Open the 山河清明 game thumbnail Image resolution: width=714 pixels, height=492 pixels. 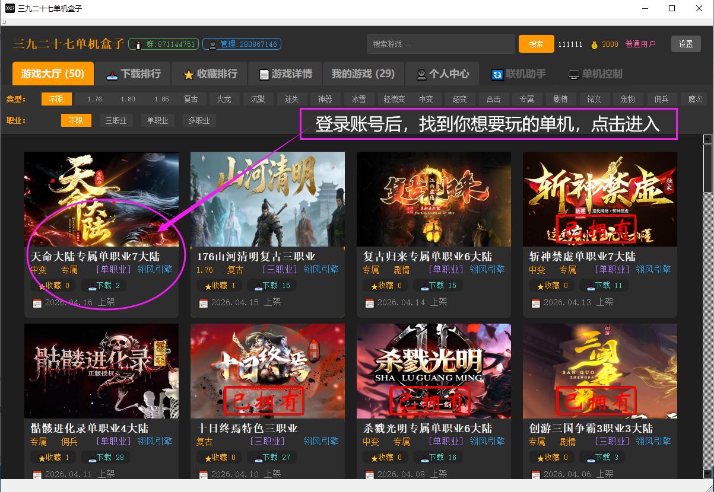click(267, 199)
